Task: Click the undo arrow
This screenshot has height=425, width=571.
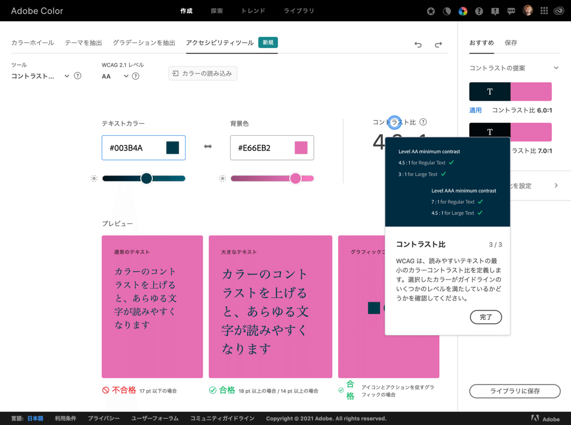Action: tap(418, 45)
